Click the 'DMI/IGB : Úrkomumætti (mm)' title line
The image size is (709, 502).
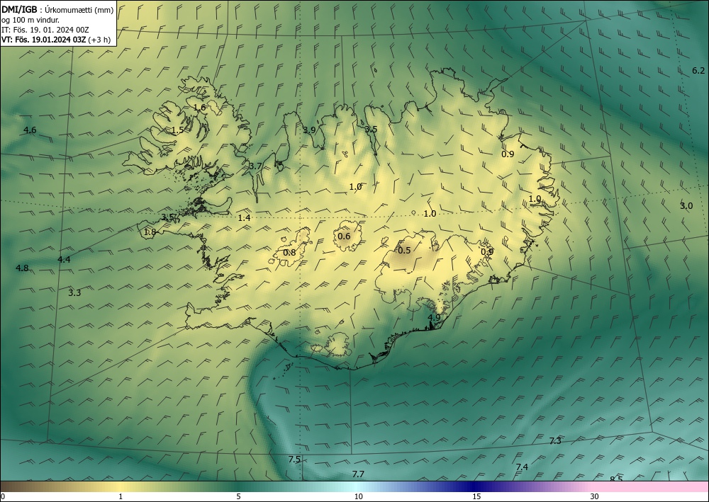(x=57, y=11)
